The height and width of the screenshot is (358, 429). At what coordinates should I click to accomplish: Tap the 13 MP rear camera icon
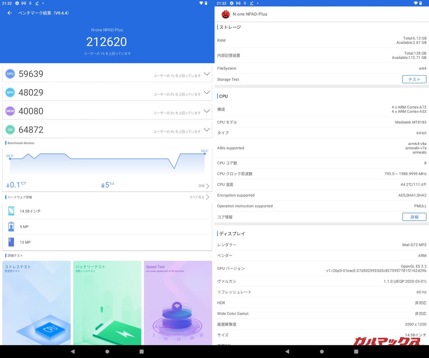click(11, 242)
